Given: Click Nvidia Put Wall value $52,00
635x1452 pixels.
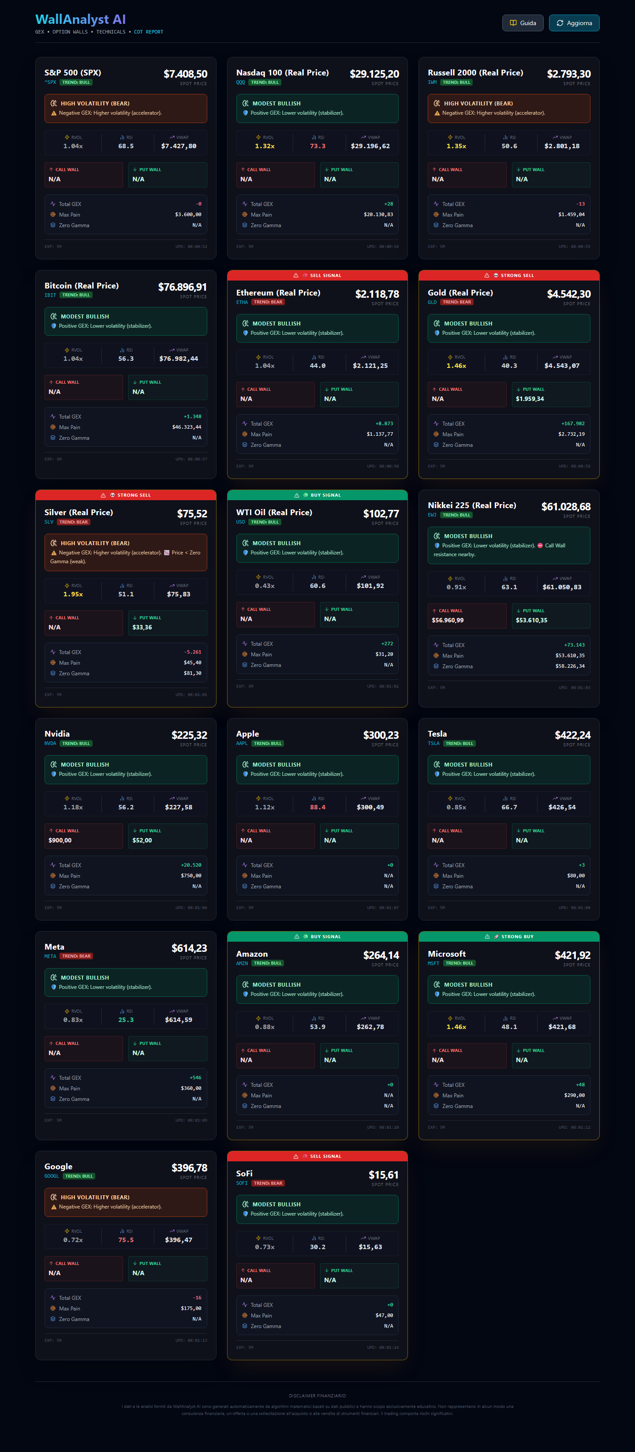Looking at the screenshot, I should tap(142, 840).
